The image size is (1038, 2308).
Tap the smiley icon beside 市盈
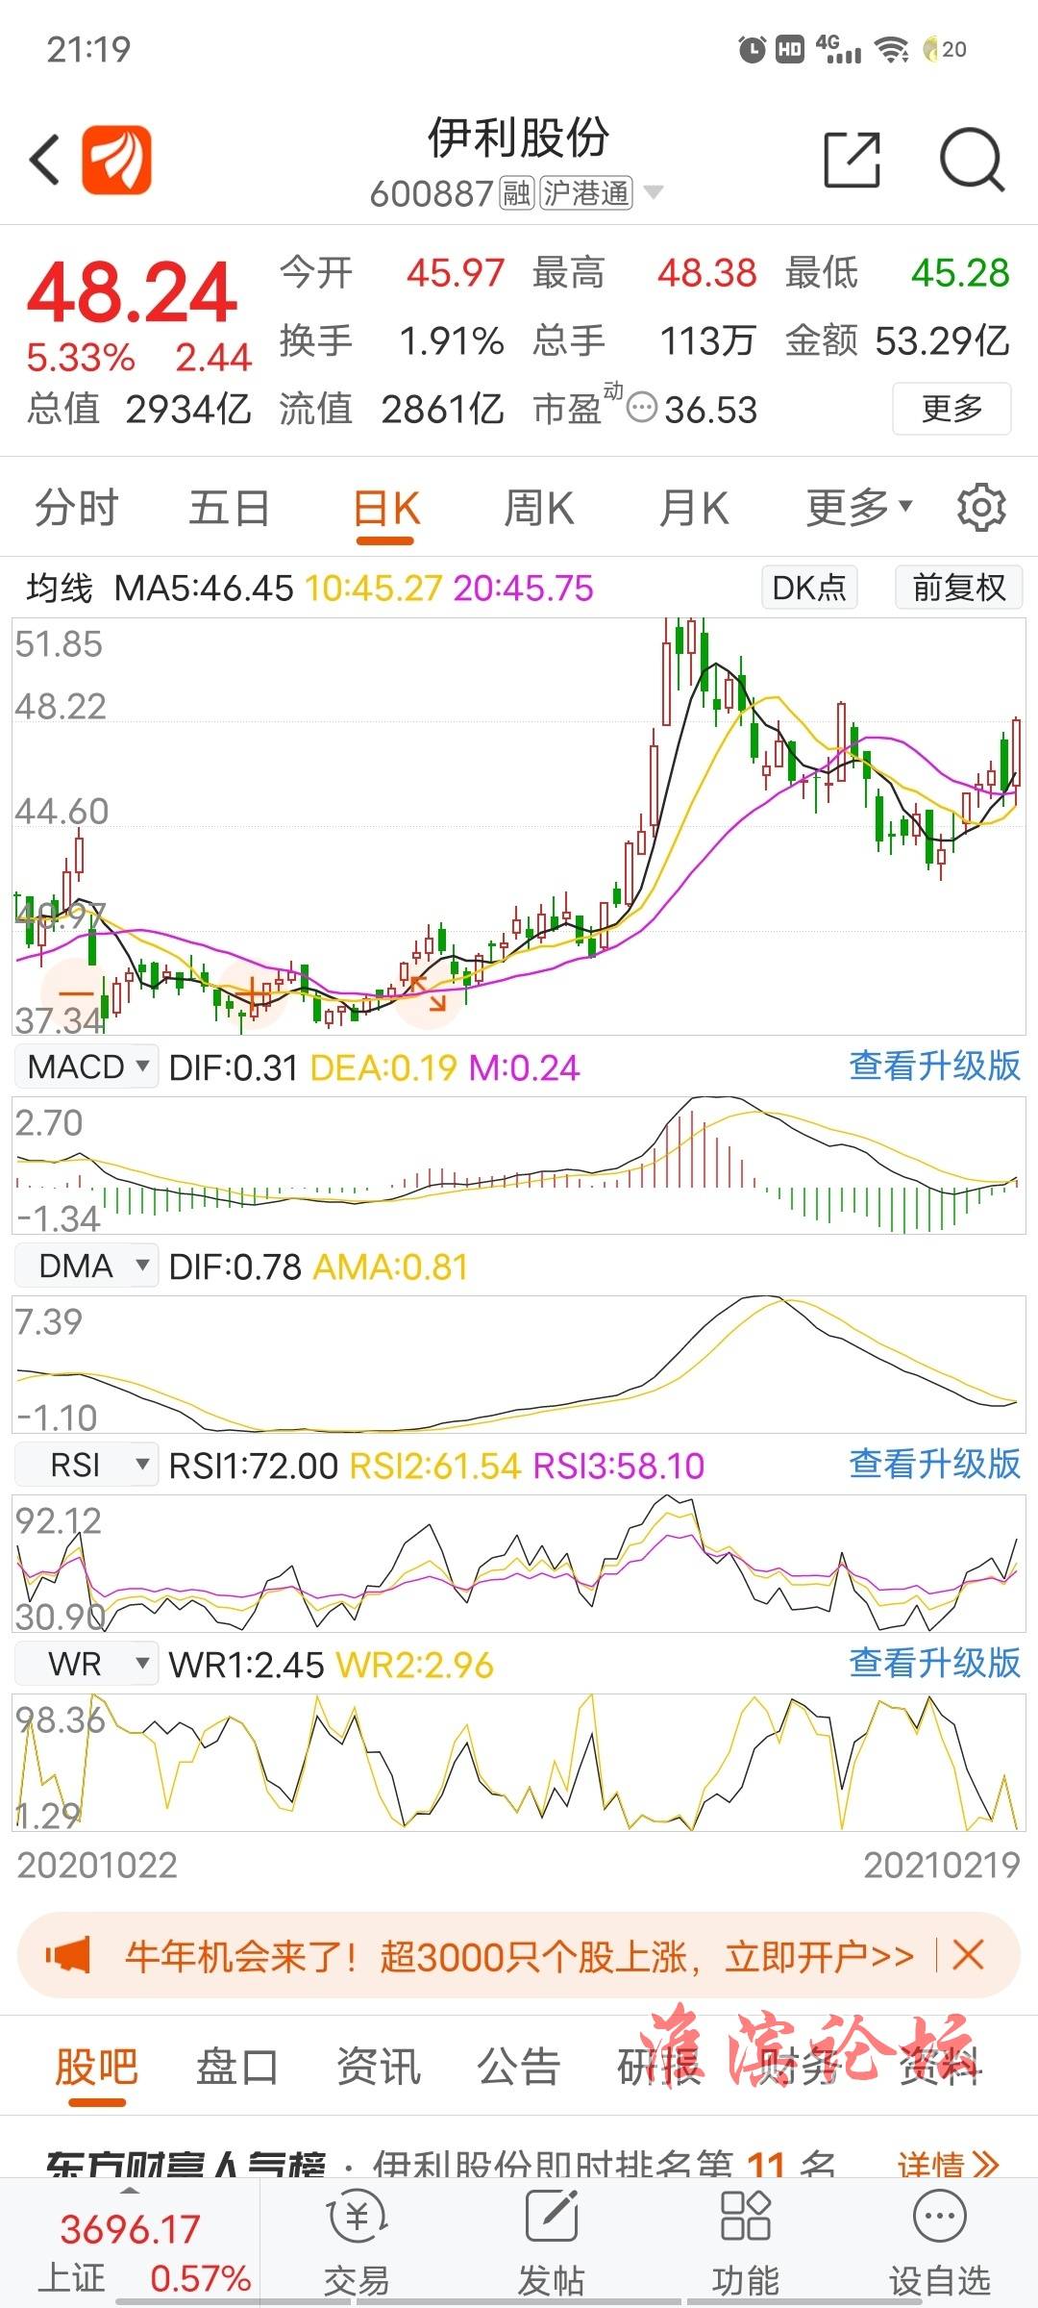[x=641, y=408]
